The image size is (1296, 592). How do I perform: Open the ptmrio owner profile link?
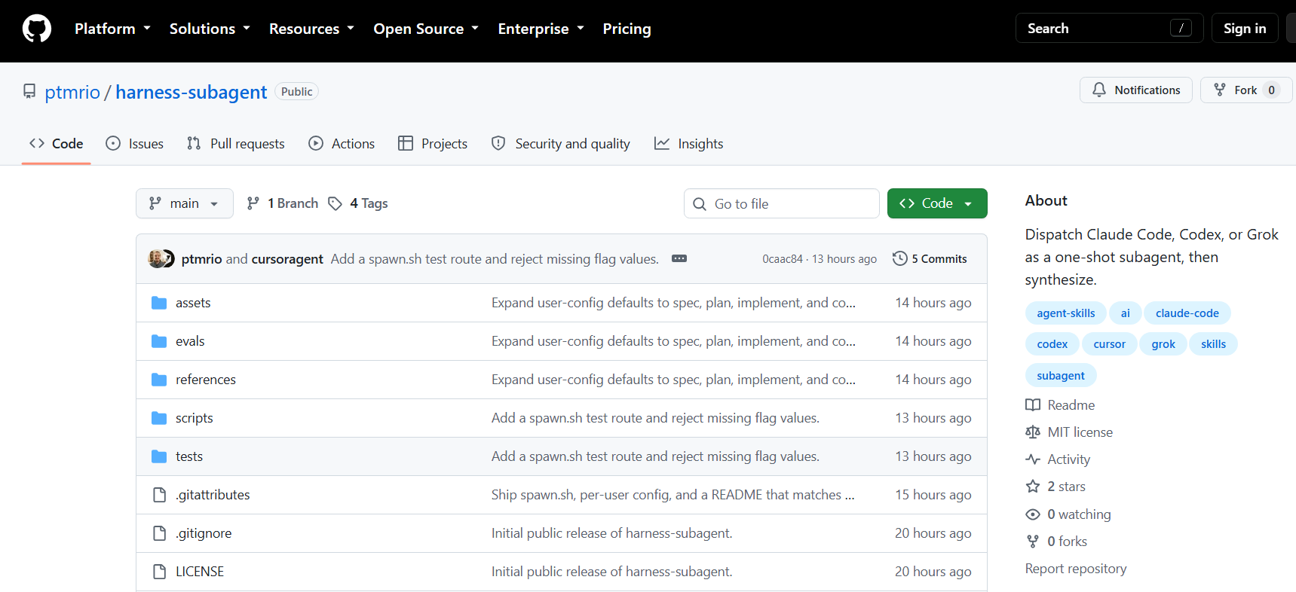click(72, 92)
